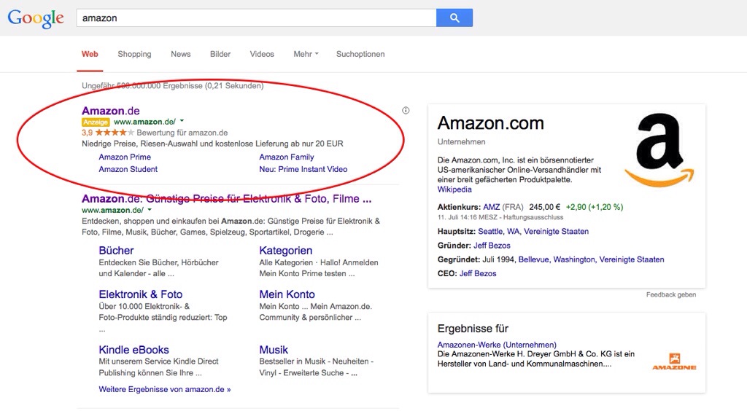Click the Amazon logo in knowledge panel
This screenshot has height=411, width=747.
tap(659, 150)
